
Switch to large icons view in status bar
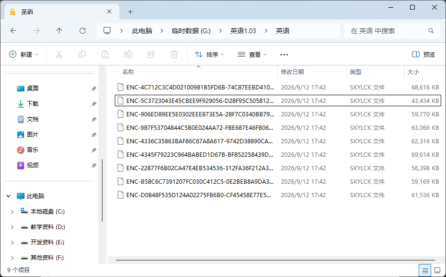click(437, 270)
